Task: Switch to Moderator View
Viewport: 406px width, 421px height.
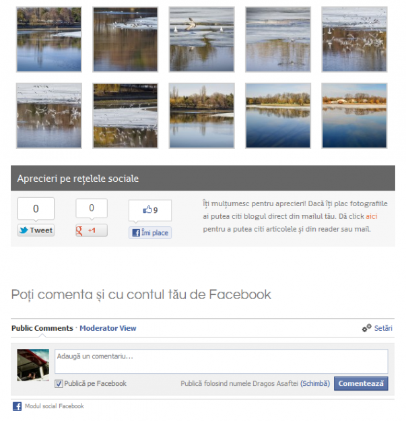Action: 108,328
